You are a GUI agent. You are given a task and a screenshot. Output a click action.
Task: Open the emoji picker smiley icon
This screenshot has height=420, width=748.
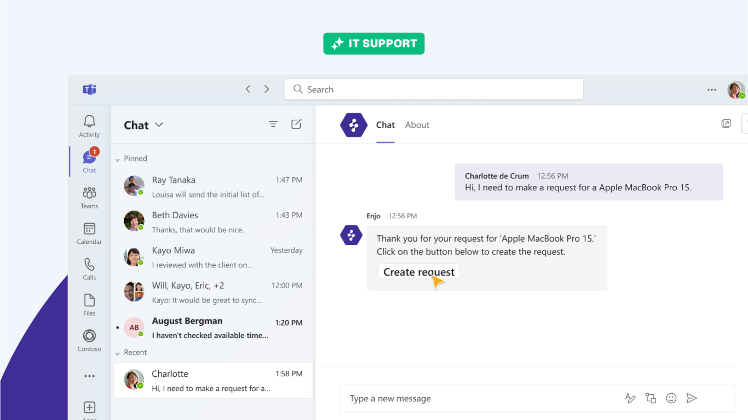pyautogui.click(x=671, y=398)
